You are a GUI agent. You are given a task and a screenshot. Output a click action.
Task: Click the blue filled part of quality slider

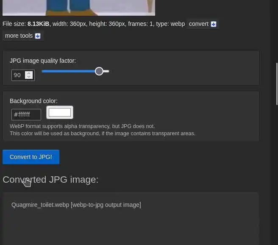click(x=68, y=71)
